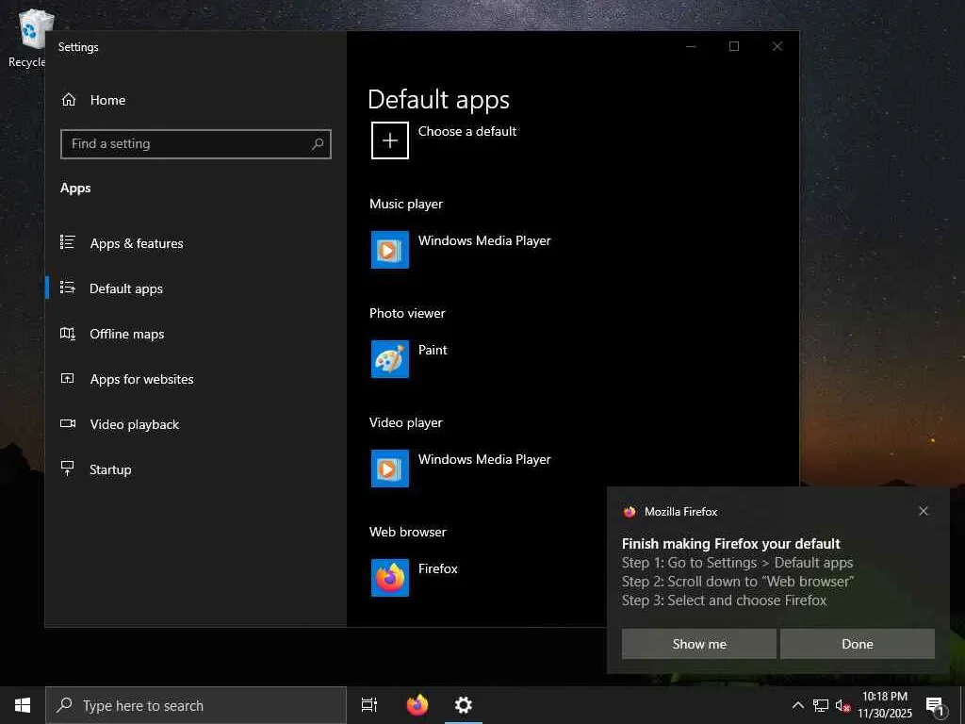Select Default apps in the sidebar
This screenshot has height=724, width=965.
tap(126, 288)
